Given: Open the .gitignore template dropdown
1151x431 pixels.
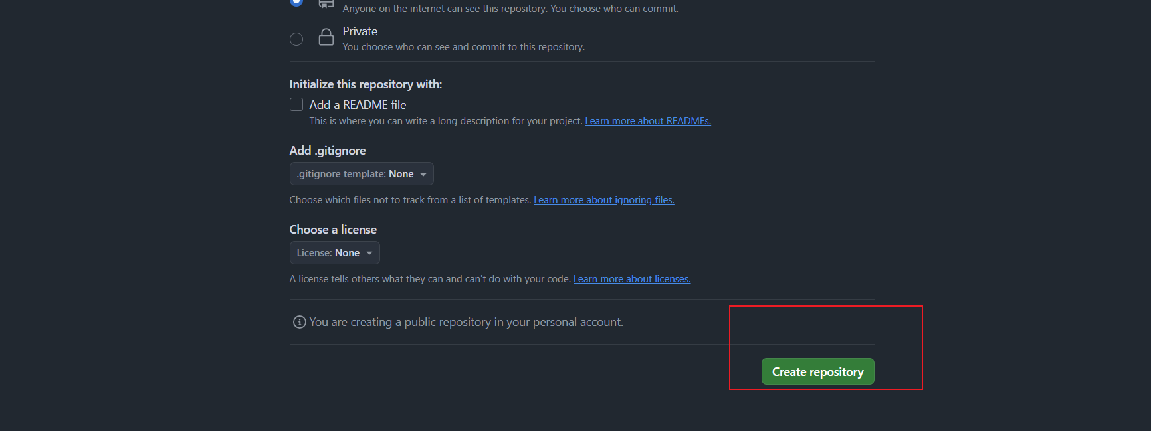Looking at the screenshot, I should pos(361,174).
